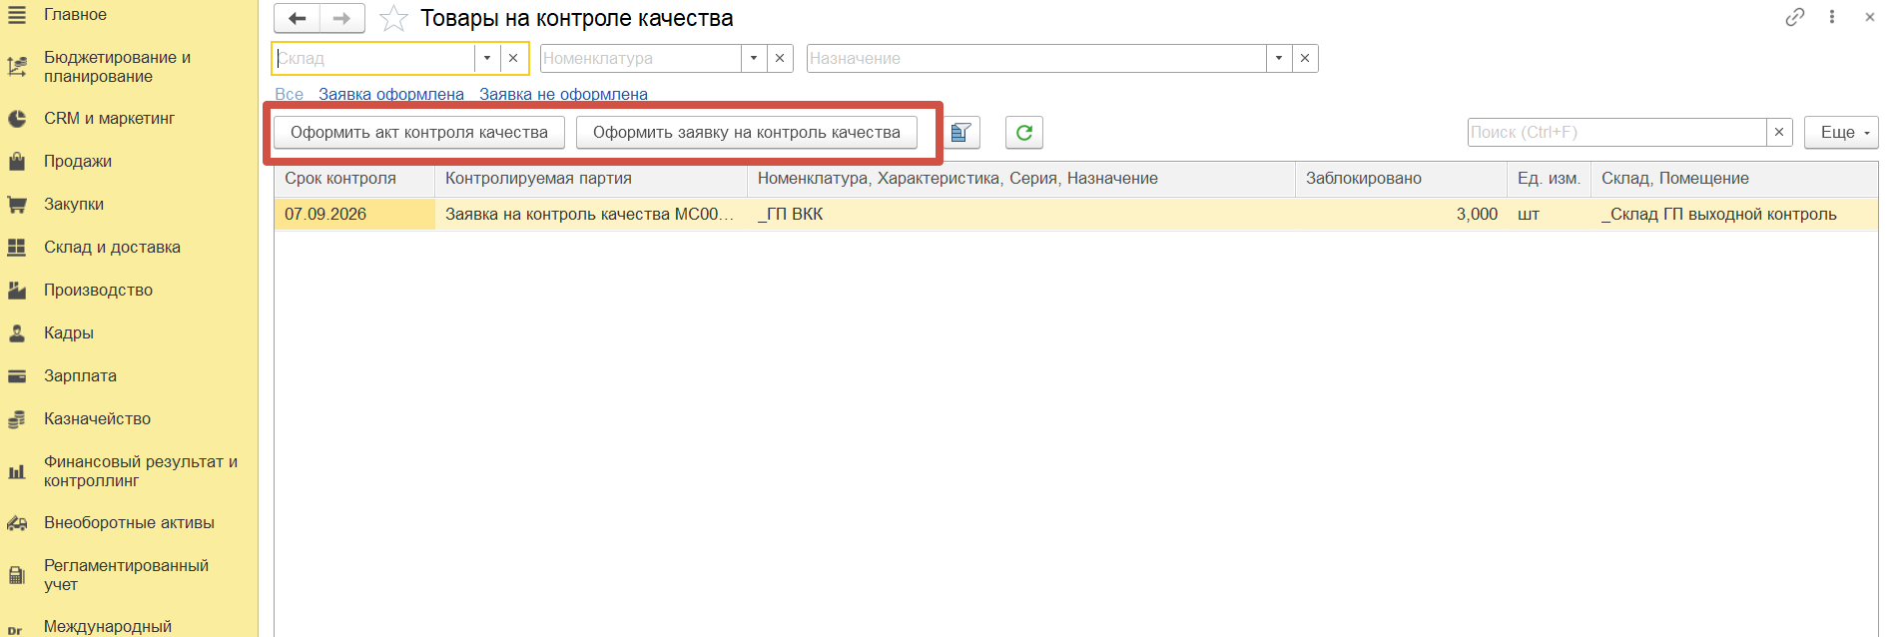
Task: Click the list settings icon beside refresh
Action: click(x=960, y=133)
